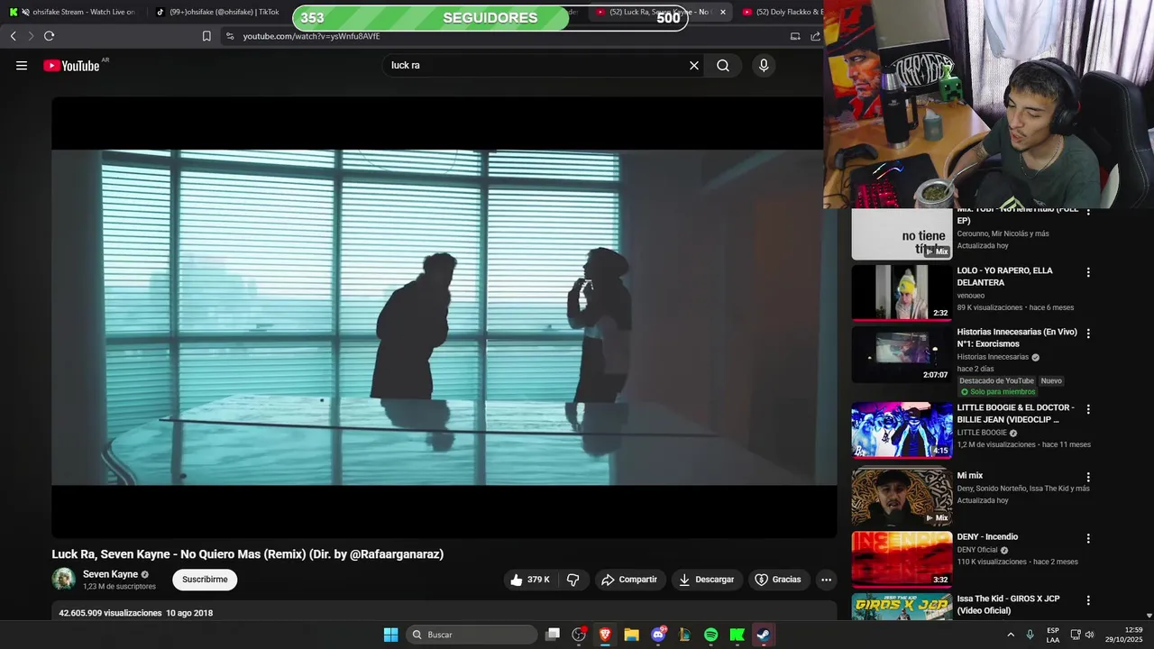Clear the 'luck ra' search text

694,65
